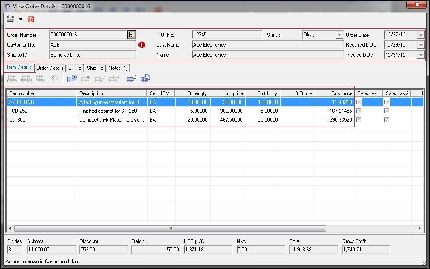Click the Customer No. field showing ACE
The height and width of the screenshot is (269, 430).
coord(92,45)
